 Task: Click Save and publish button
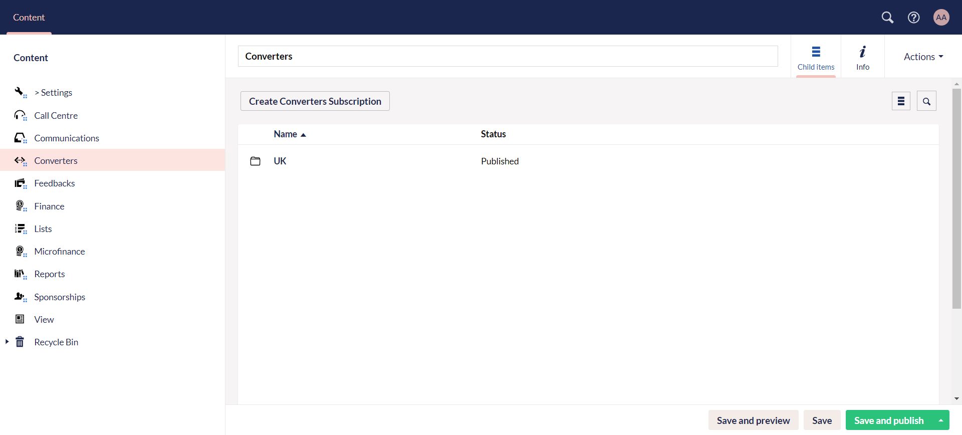(x=889, y=420)
